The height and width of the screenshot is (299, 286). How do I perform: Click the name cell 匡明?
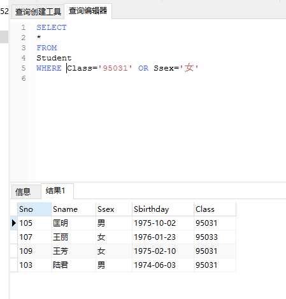[x=73, y=223]
